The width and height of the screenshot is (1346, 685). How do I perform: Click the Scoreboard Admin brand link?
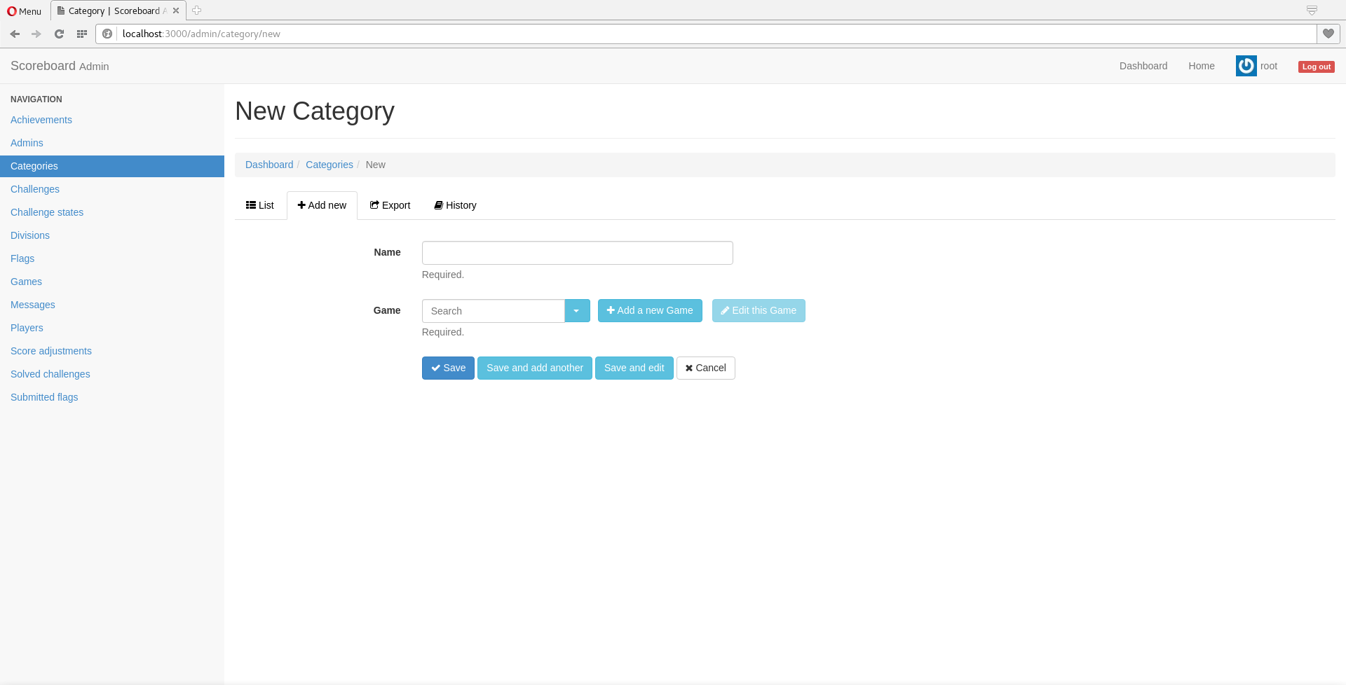[x=60, y=66]
